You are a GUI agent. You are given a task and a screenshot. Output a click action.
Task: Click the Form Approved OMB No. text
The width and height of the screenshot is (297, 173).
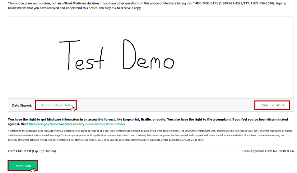click(x=268, y=151)
